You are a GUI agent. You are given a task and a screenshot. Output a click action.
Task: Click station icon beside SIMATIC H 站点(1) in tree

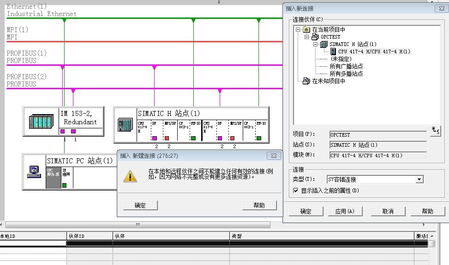click(324, 44)
